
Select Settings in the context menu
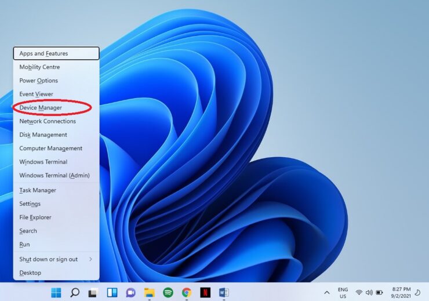click(x=56, y=204)
